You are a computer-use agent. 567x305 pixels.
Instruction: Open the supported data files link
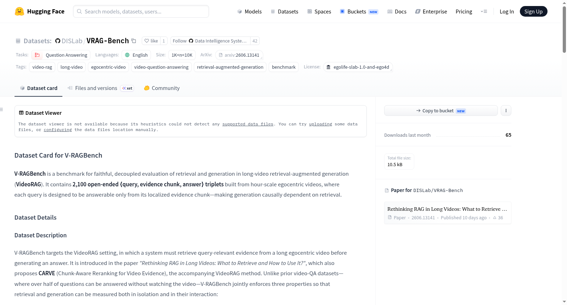(248, 124)
